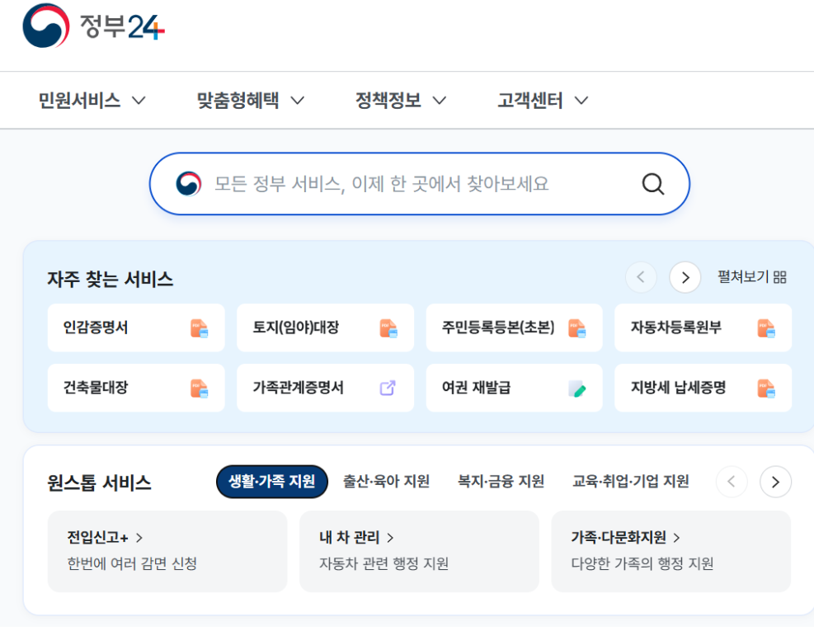The image size is (814, 631).
Task: Click the PDF icon on 건축물대장 card
Action: tap(200, 388)
